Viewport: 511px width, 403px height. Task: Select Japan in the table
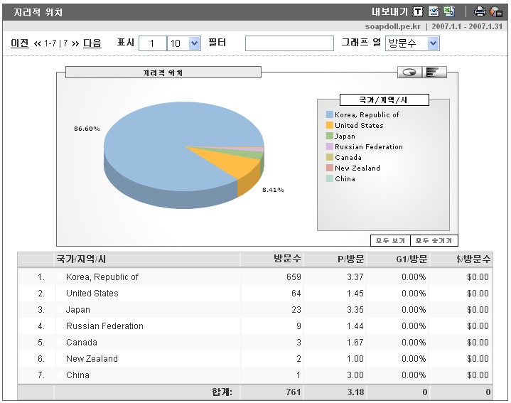[x=78, y=309]
